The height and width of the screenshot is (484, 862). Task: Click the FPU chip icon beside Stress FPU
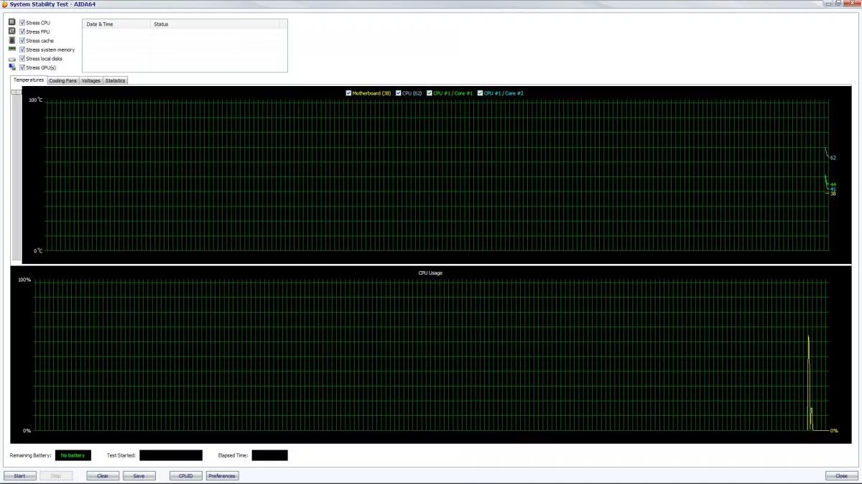coord(12,32)
